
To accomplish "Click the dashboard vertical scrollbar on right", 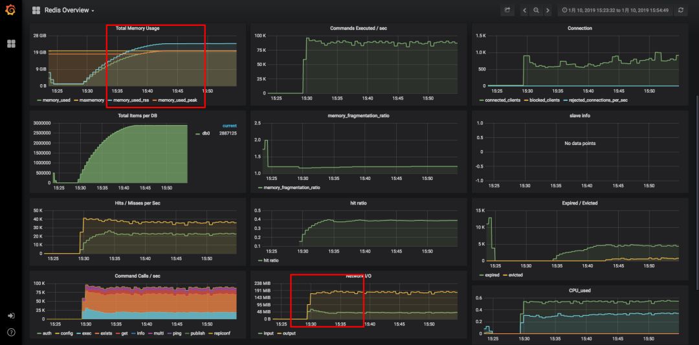I will 697,192.
